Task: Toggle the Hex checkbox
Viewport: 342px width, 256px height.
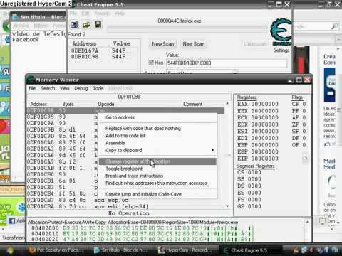Action: (x=151, y=63)
